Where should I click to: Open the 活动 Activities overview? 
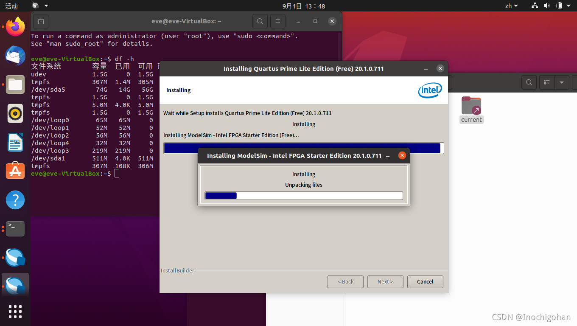[x=11, y=6]
